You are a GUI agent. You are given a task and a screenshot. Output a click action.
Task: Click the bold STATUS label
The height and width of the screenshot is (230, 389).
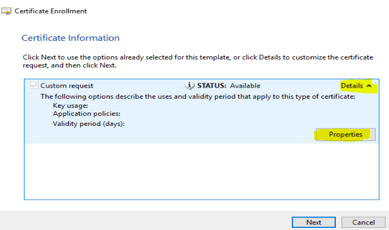(212, 86)
